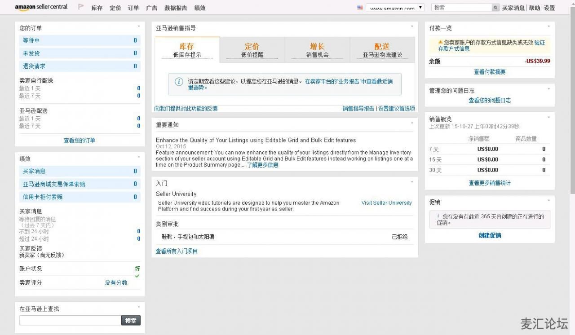Click the 未发货 orders row

(80, 53)
